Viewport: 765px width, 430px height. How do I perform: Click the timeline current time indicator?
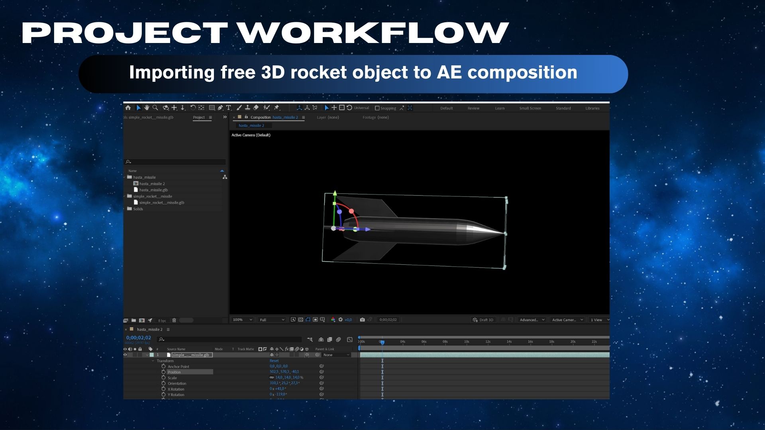(382, 342)
